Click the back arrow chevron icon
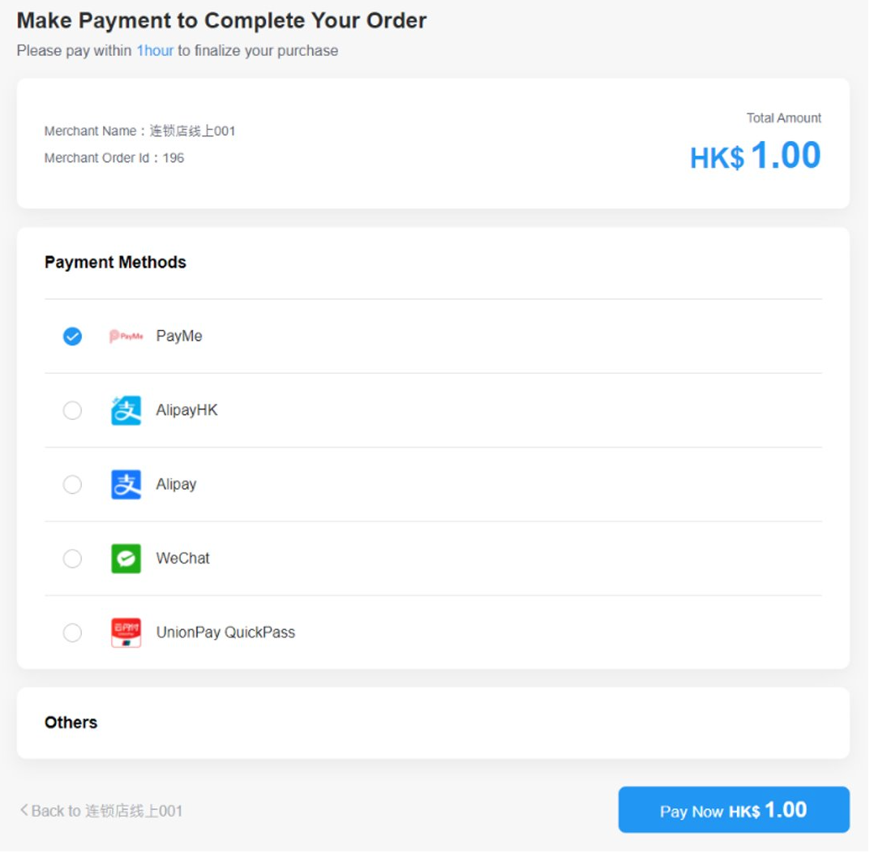The height and width of the screenshot is (853, 874). [x=24, y=810]
